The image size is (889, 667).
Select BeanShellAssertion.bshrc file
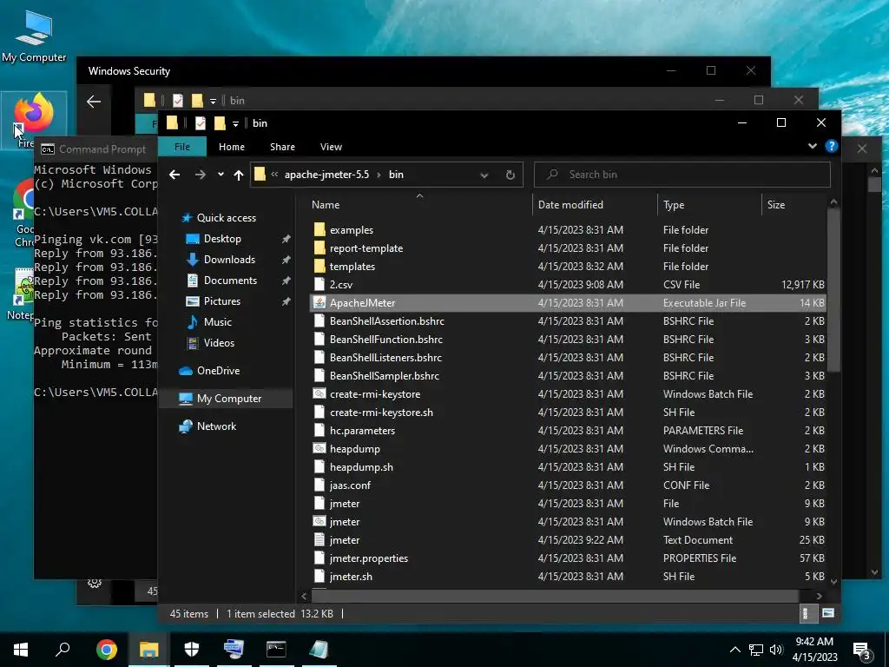tap(386, 321)
